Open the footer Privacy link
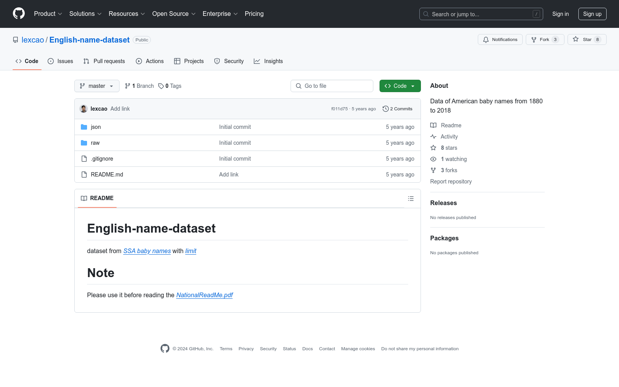This screenshot has width=619, height=387. 246,349
